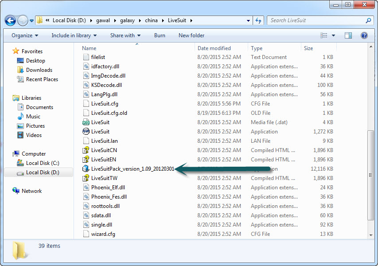Image resolution: width=378 pixels, height=266 pixels.
Task: Select the LiveSuitTW help file icon
Action: coord(86,178)
